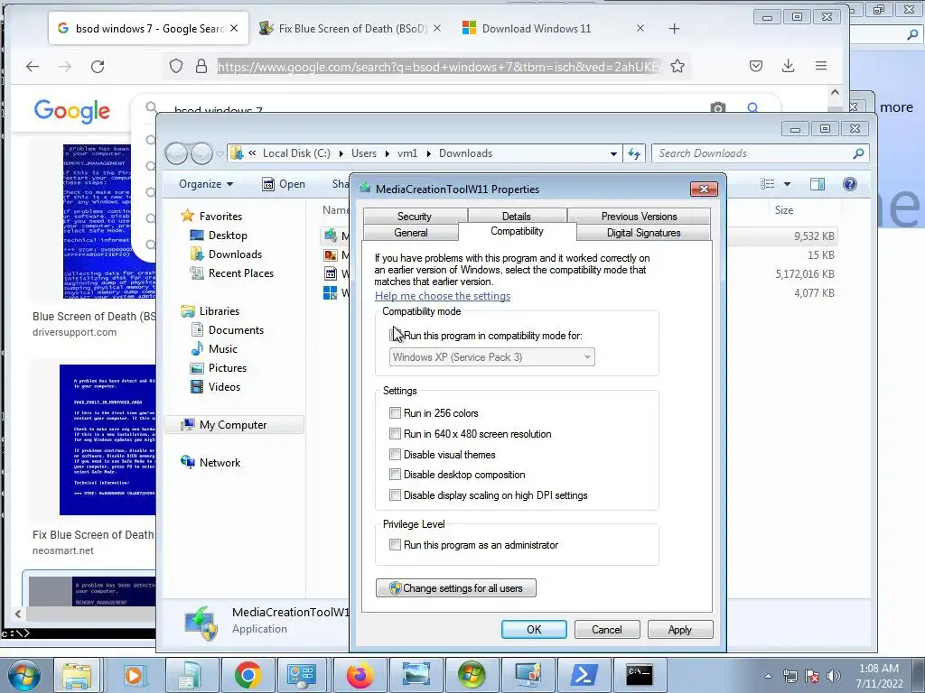The width and height of the screenshot is (925, 693).
Task: Click Change settings for all users button
Action: tap(456, 588)
